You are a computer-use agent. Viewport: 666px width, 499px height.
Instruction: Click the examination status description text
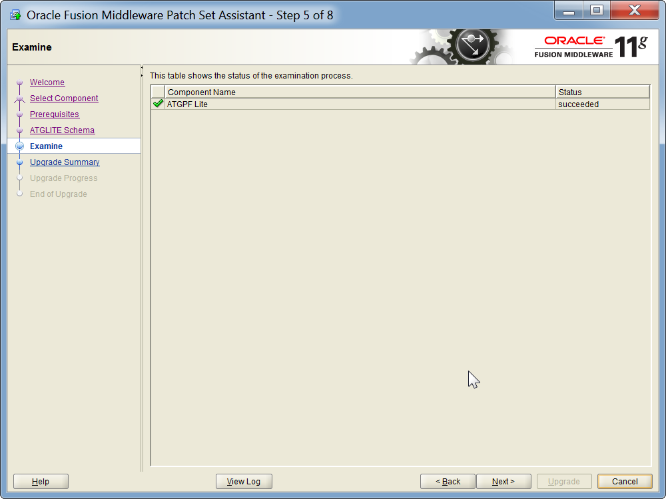click(x=251, y=76)
